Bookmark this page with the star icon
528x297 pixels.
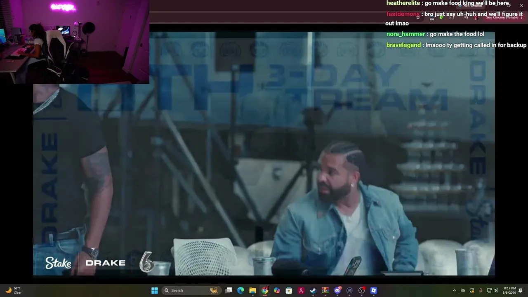(x=418, y=17)
